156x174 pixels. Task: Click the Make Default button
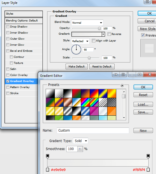[x=76, y=66]
